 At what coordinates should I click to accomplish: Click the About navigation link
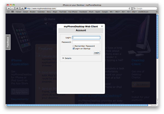(87, 19)
